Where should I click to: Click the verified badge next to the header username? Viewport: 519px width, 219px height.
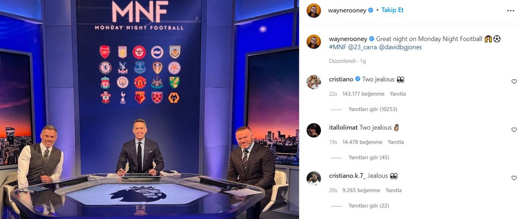point(371,11)
